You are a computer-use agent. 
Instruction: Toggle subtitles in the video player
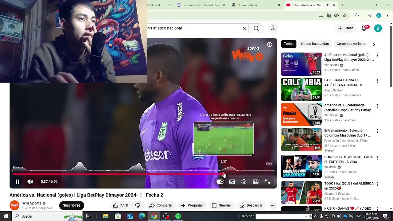(232, 182)
